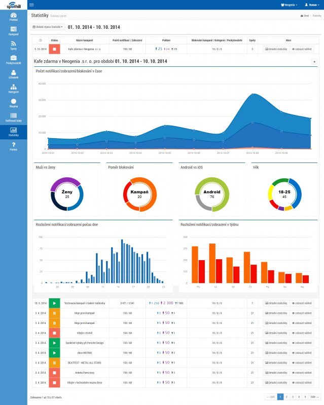This screenshot has height=405, width=324.
Task: Close the Kafe zdarma statistics detail panel
Action: pos(313,61)
